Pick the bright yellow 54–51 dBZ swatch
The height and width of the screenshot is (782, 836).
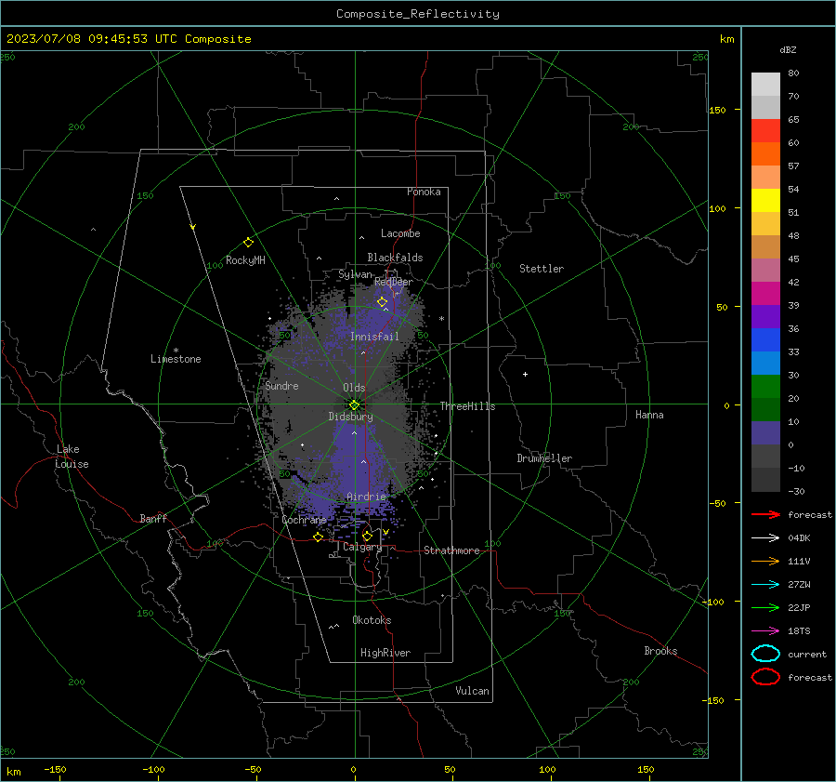tap(765, 201)
